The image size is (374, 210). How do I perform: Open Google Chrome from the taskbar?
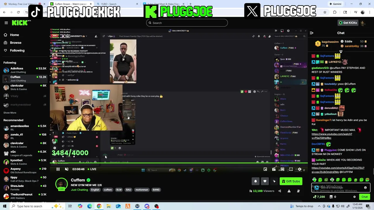click(x=99, y=206)
